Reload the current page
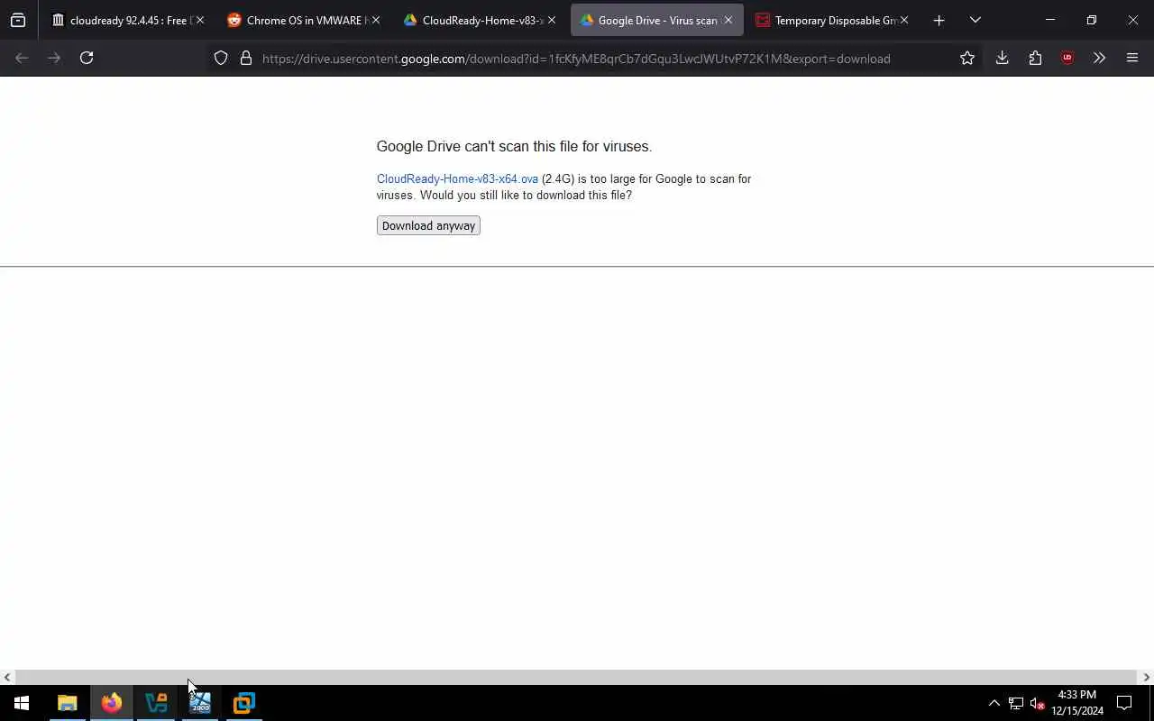1154x721 pixels. [x=87, y=58]
